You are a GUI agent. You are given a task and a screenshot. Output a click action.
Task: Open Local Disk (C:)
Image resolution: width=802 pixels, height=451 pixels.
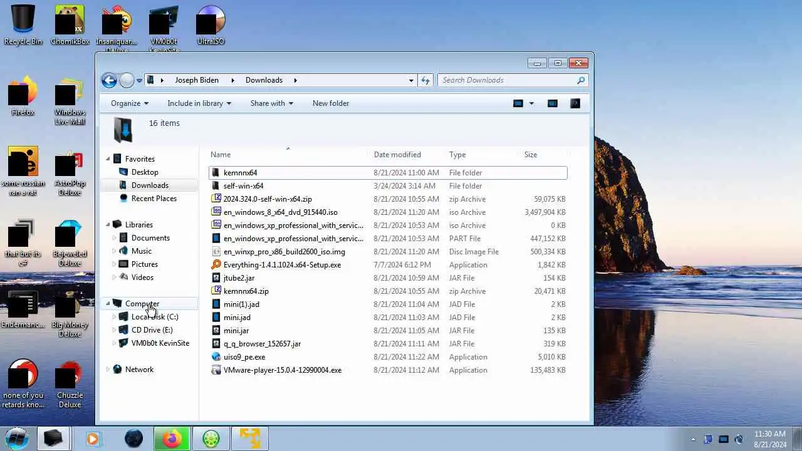[x=155, y=317]
